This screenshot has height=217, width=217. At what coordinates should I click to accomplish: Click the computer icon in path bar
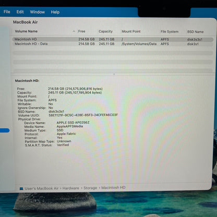point(21,188)
